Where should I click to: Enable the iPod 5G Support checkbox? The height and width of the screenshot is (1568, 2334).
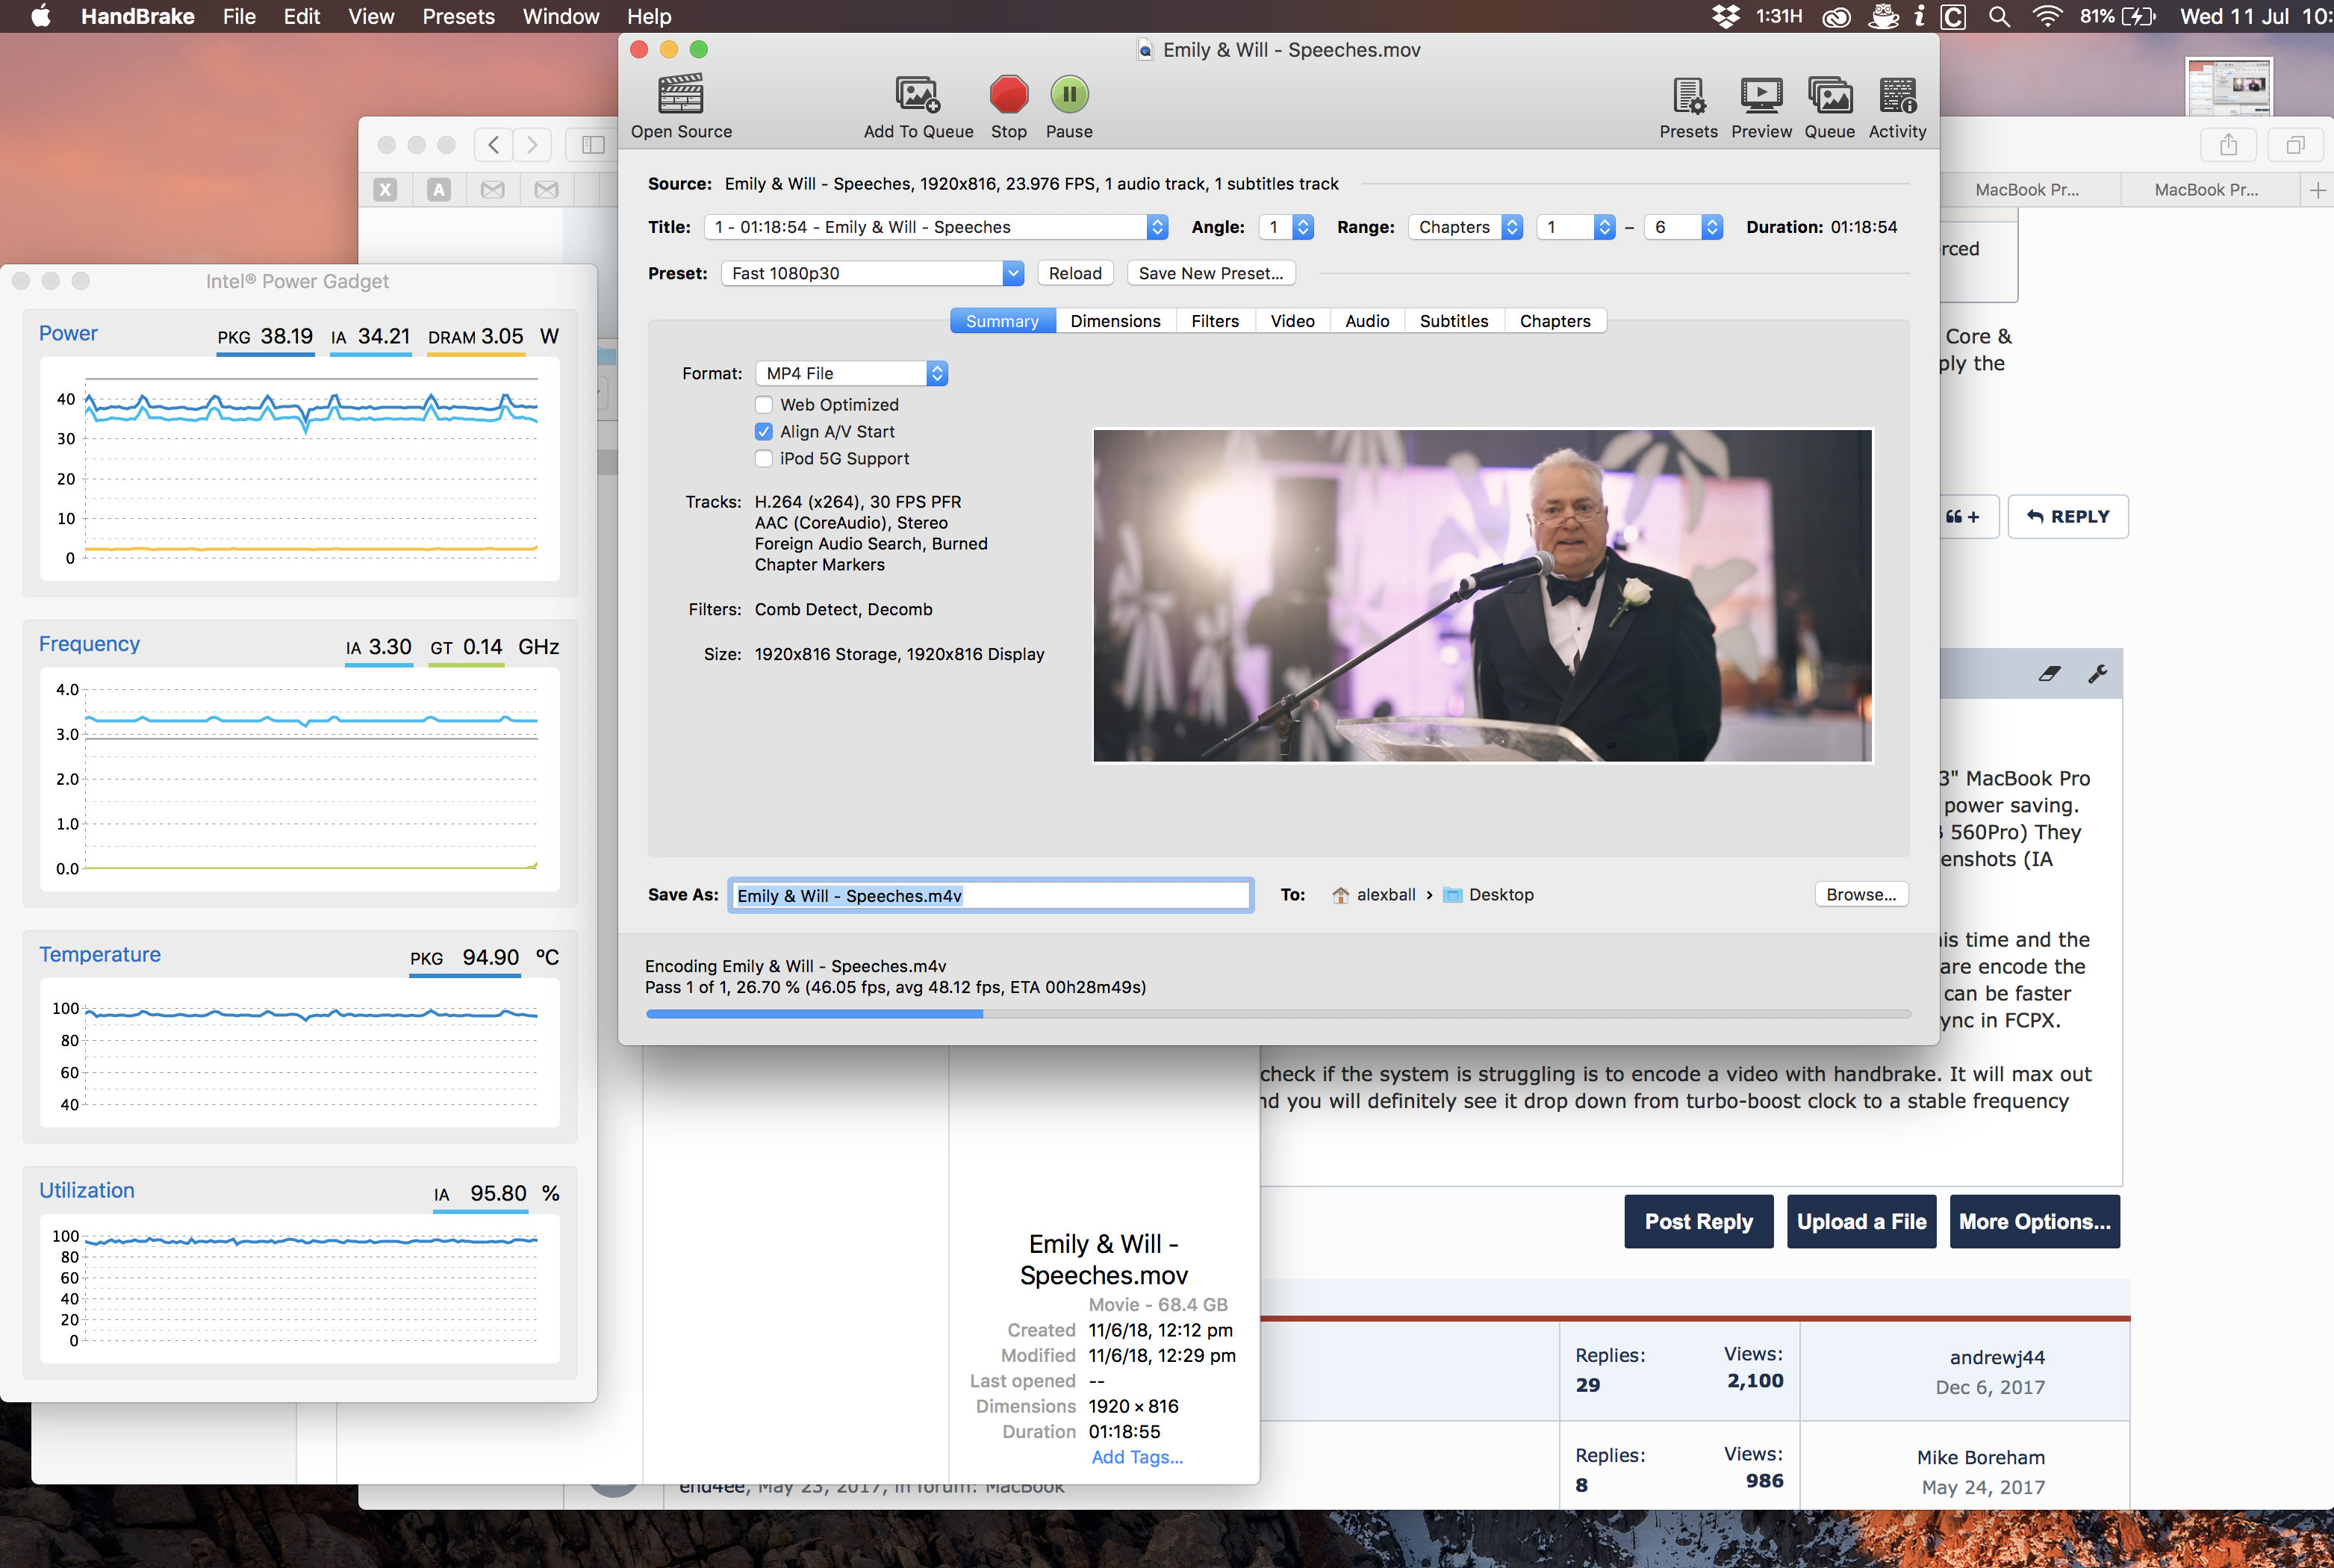point(764,459)
